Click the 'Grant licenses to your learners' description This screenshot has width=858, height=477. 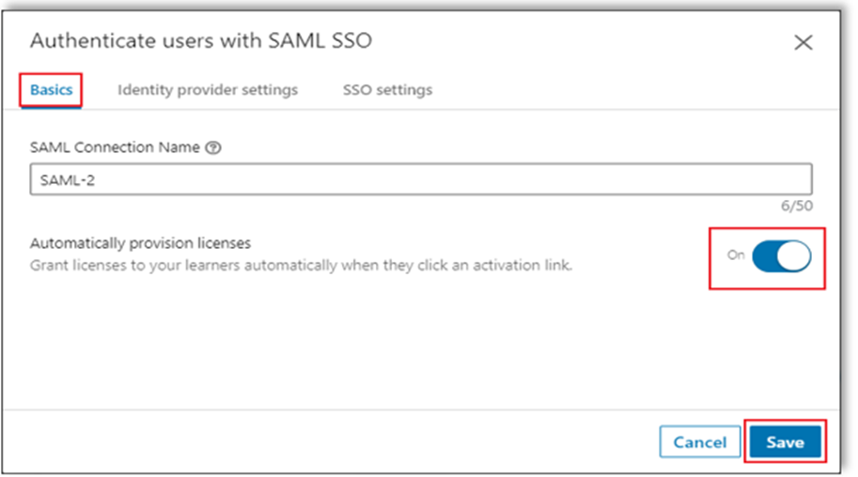pyautogui.click(x=301, y=266)
